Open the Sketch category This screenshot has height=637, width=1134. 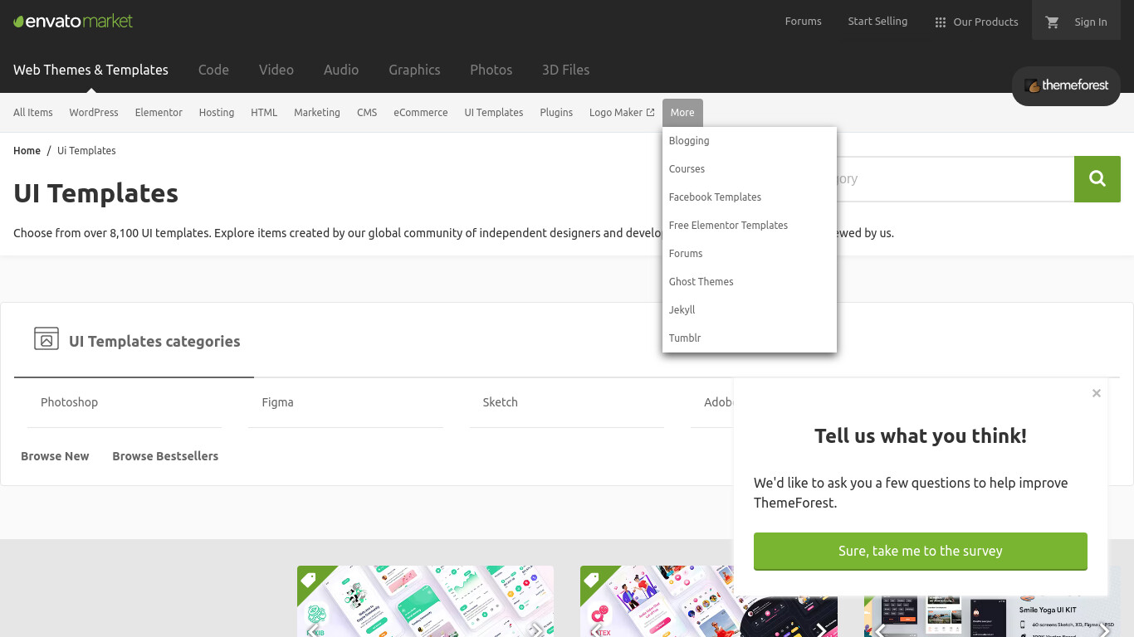tap(566, 402)
